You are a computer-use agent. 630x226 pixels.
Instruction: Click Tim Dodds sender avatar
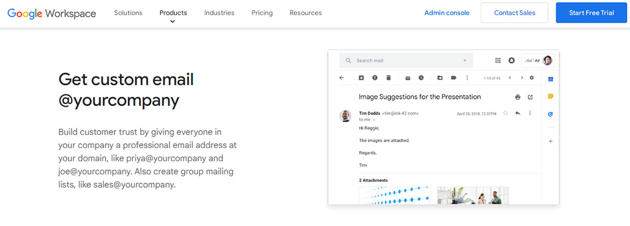(345, 116)
